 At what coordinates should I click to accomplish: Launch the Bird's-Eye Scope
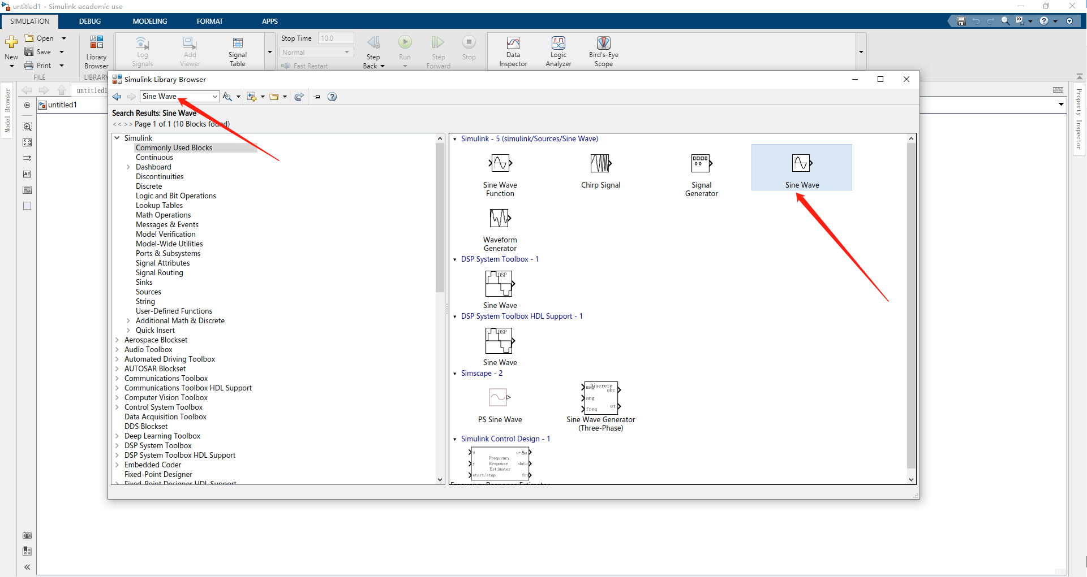click(x=603, y=51)
